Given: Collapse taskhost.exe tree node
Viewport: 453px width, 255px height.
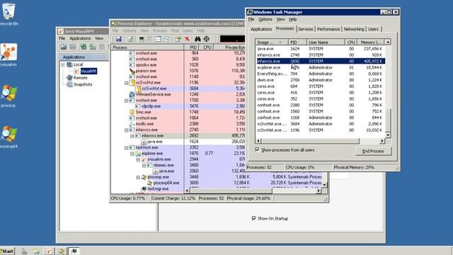Looking at the screenshot, I should [126, 147].
